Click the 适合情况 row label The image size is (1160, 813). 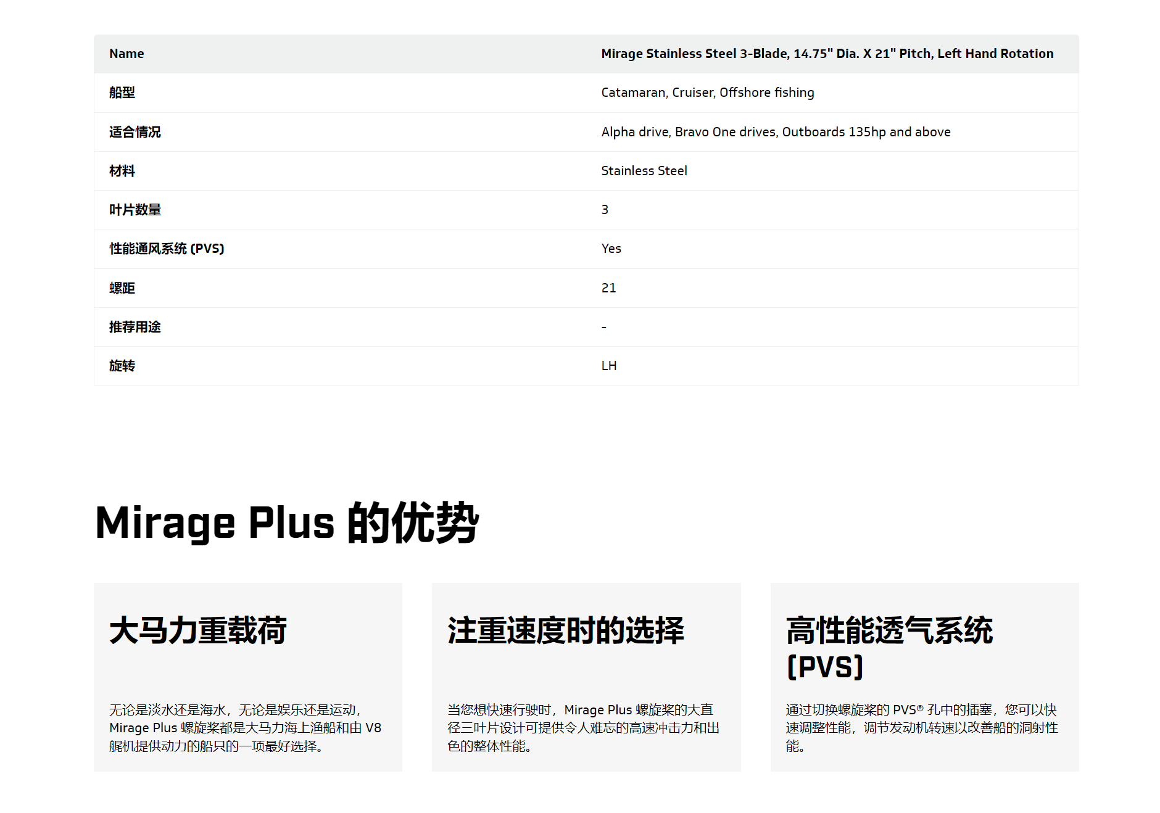click(135, 132)
